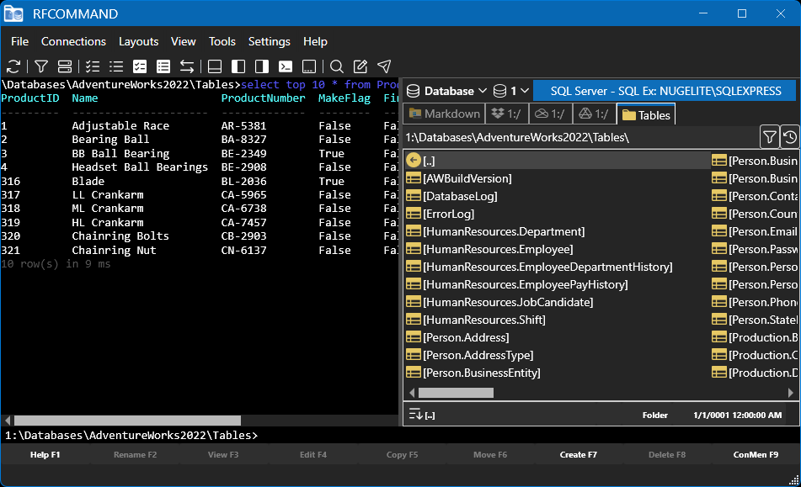Switch to the Markdown tab
The height and width of the screenshot is (487, 801).
445,114
